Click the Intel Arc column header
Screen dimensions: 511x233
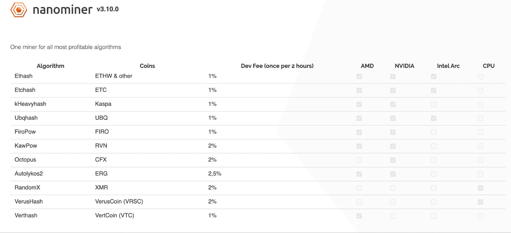(448, 66)
